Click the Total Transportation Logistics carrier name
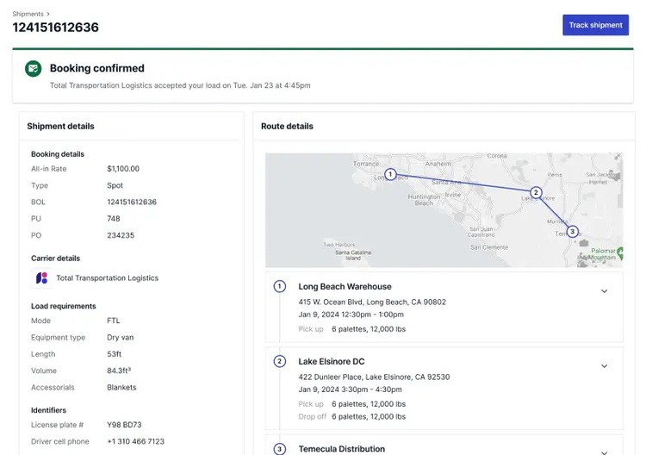 coord(107,278)
